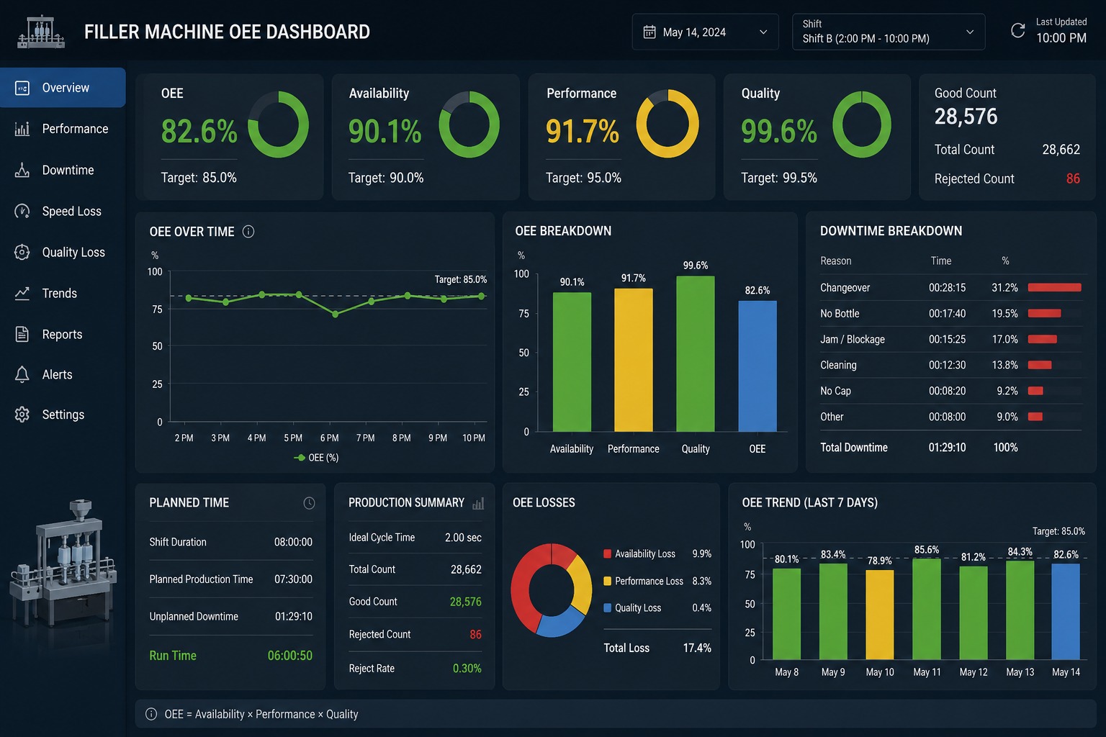Open the May 14, 2024 date dropdown
The width and height of the screenshot is (1106, 737).
point(705,32)
